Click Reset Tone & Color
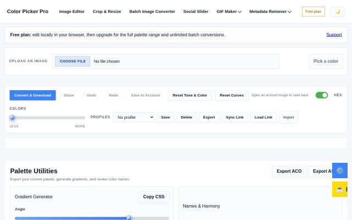 [190, 95]
